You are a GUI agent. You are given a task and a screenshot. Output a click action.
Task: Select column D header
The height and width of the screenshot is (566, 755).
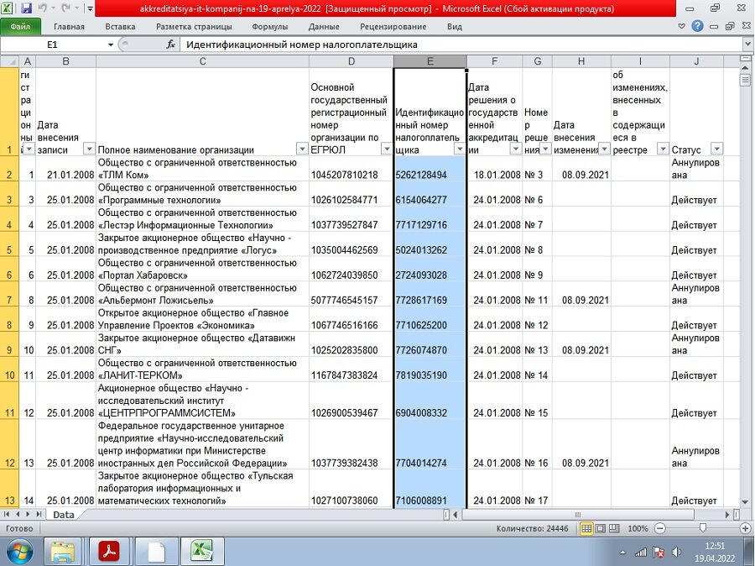click(x=351, y=61)
